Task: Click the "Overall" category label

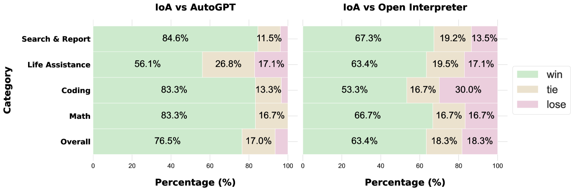Action: pyautogui.click(x=75, y=142)
